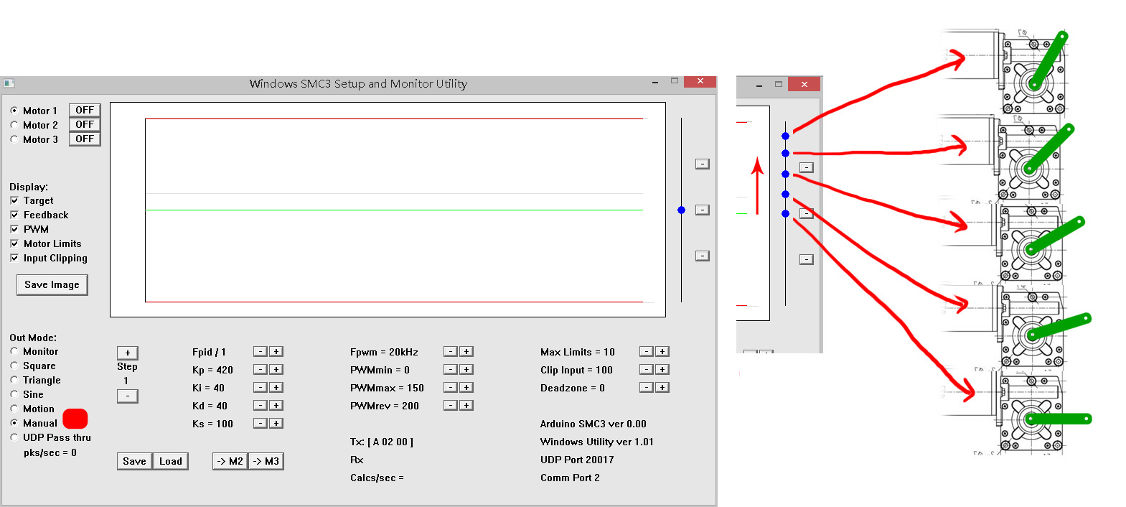Click the Step minus button
Image resolution: width=1126 pixels, height=507 pixels.
pyautogui.click(x=127, y=396)
